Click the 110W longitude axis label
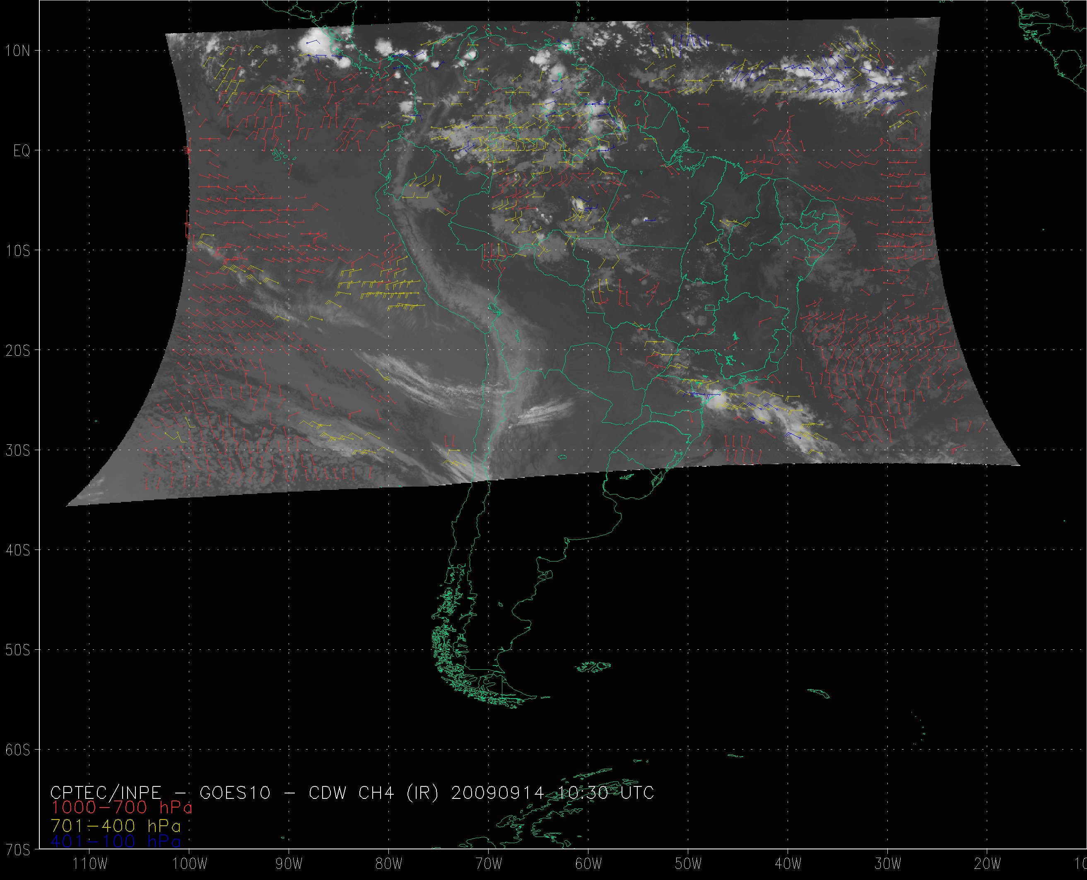Image resolution: width=1087 pixels, height=880 pixels. pos(90,864)
